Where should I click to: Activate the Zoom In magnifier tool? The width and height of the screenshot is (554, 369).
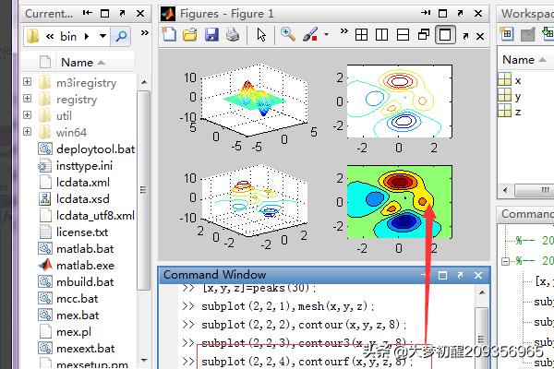[x=288, y=35]
